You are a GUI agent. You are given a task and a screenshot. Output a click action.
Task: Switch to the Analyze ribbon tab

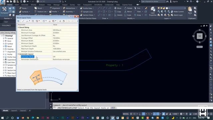(x=42, y=5)
